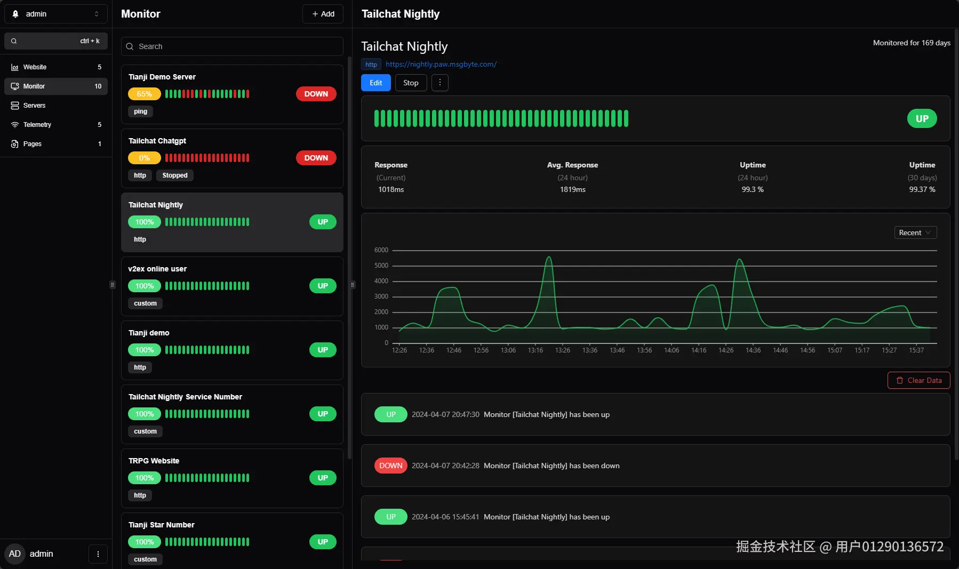Clear the monitor data
Viewport: 959px width, 569px height.
tap(919, 380)
